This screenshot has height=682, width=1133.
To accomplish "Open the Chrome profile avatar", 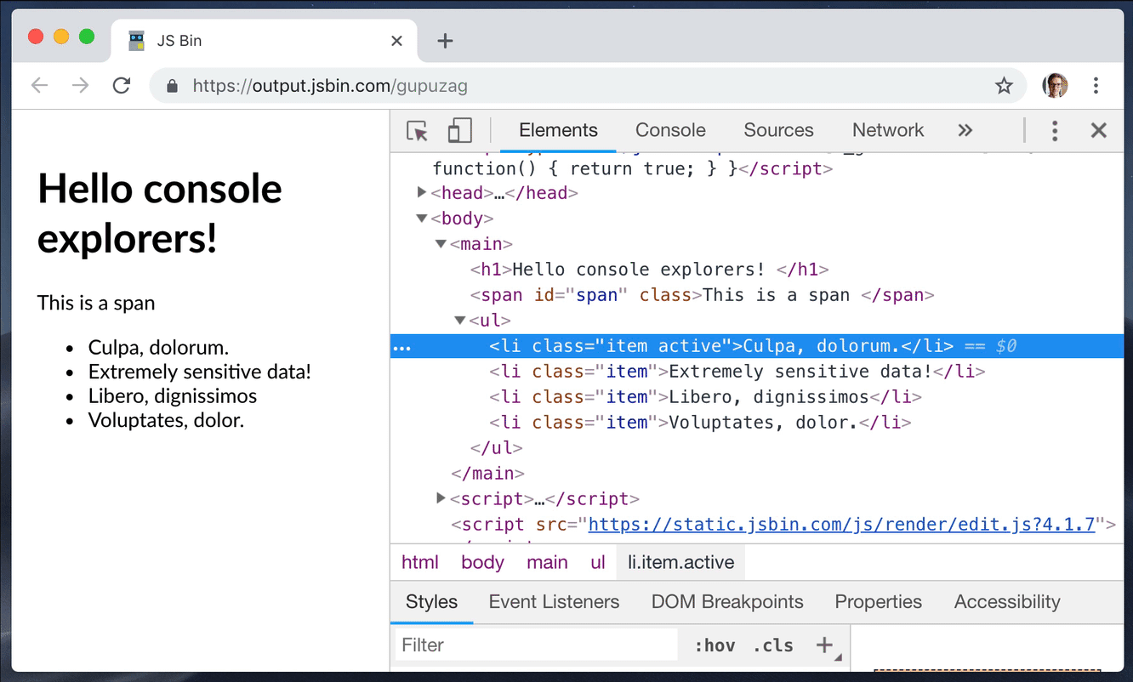I will (1055, 85).
